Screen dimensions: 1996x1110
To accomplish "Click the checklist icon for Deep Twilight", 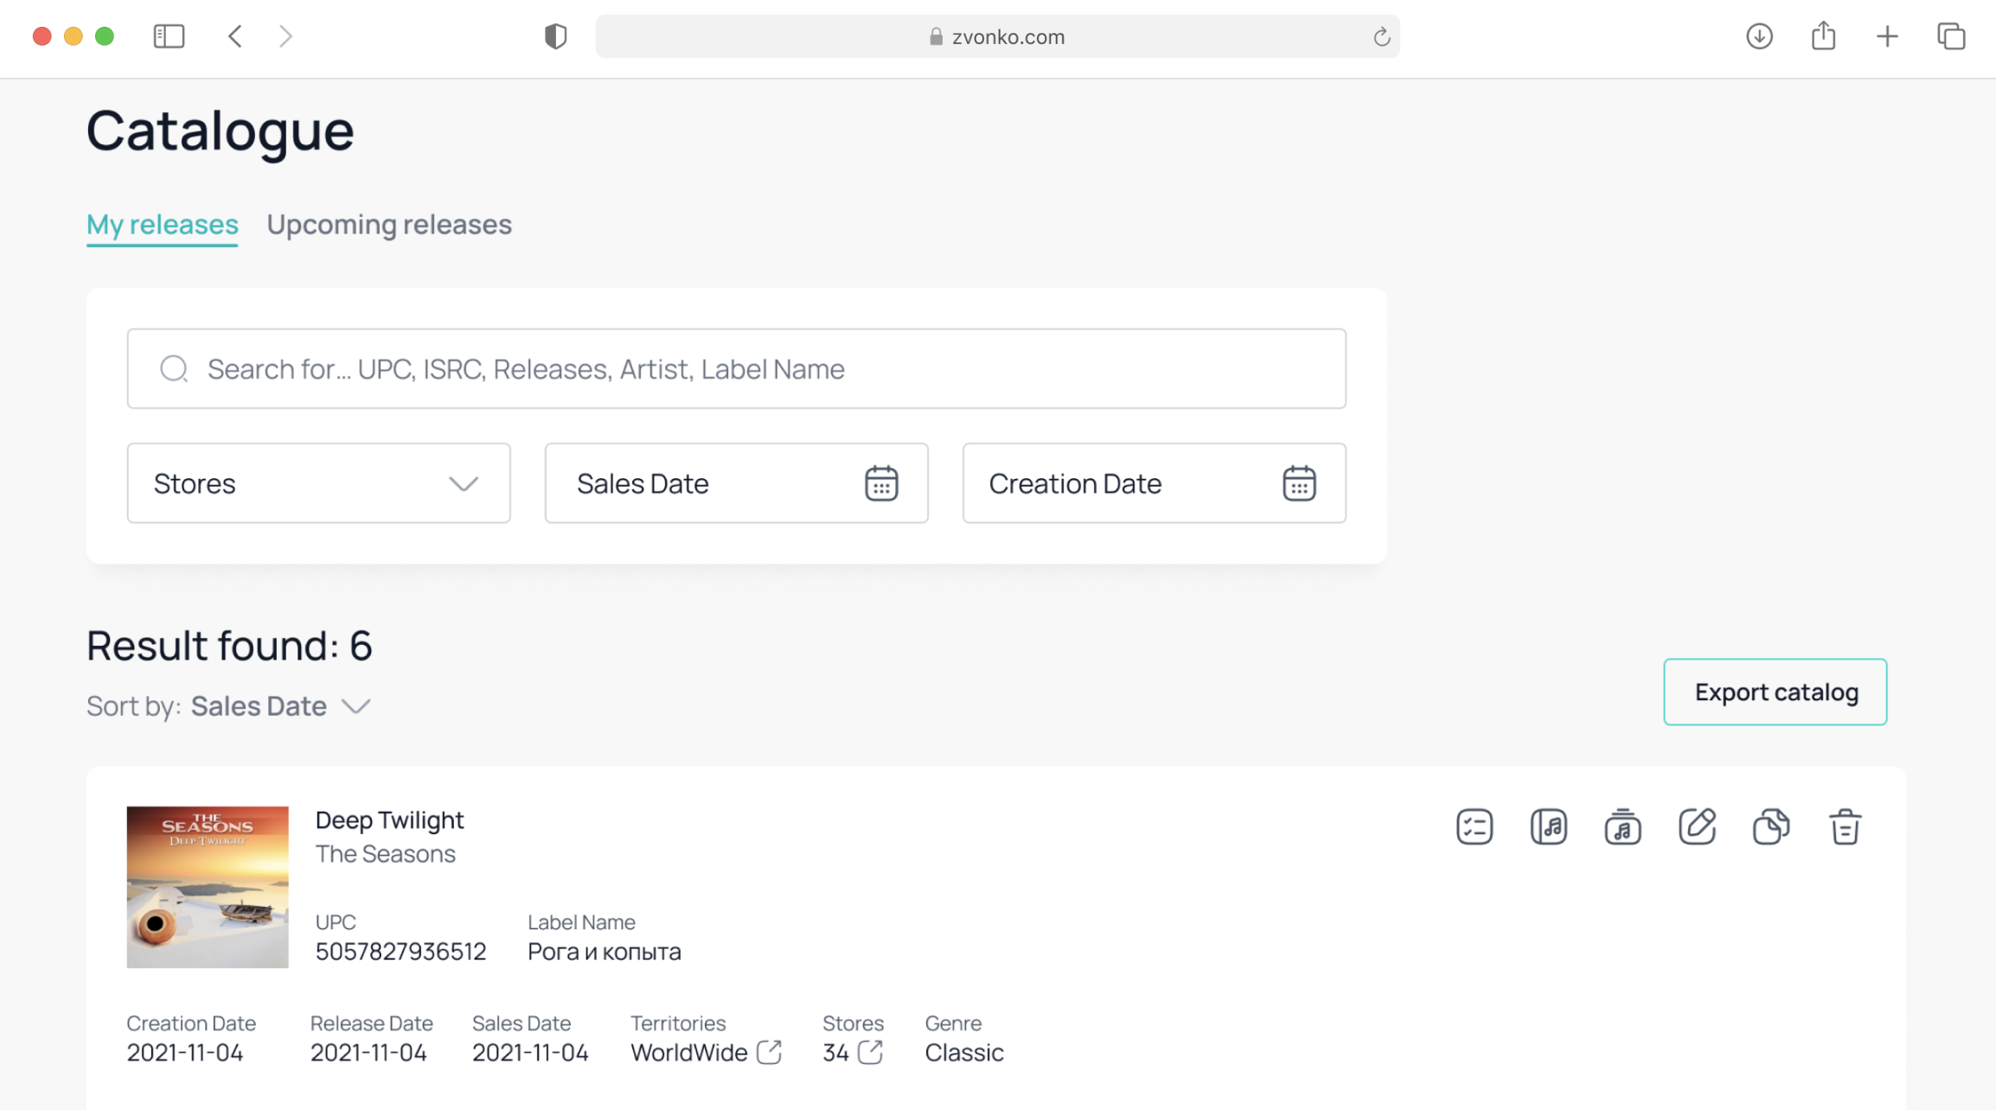I will click(1474, 826).
